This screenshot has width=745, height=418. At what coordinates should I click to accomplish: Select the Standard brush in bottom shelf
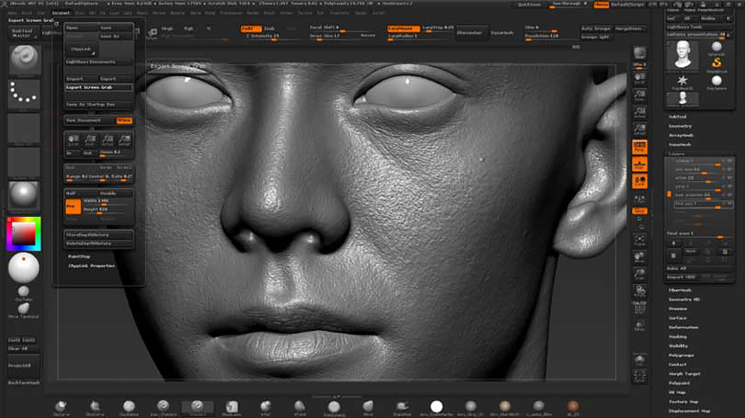[197, 407]
